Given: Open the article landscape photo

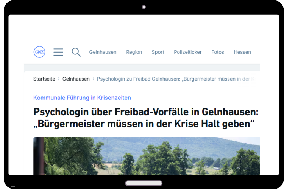Looking at the screenshot, I should (x=147, y=156).
